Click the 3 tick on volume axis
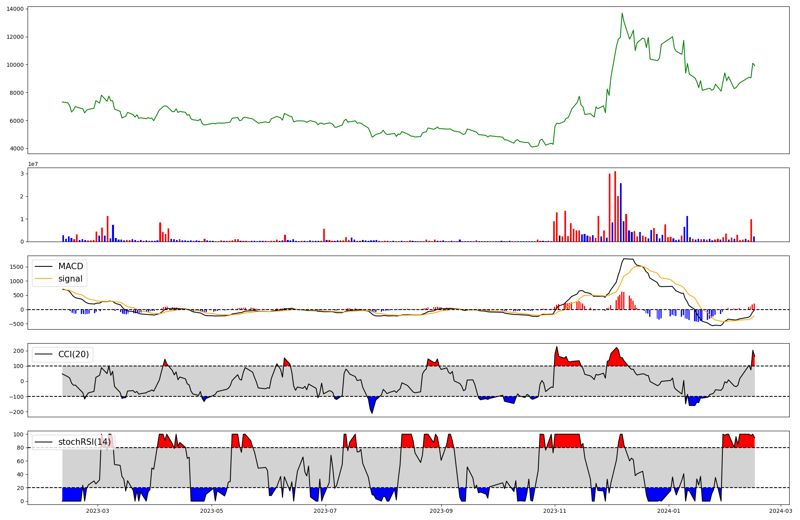The width and height of the screenshot is (800, 520). pyautogui.click(x=22, y=174)
